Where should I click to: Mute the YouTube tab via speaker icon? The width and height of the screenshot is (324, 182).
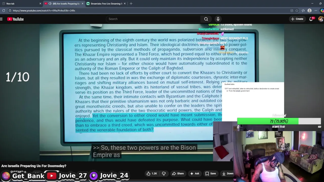[x=50, y=4]
